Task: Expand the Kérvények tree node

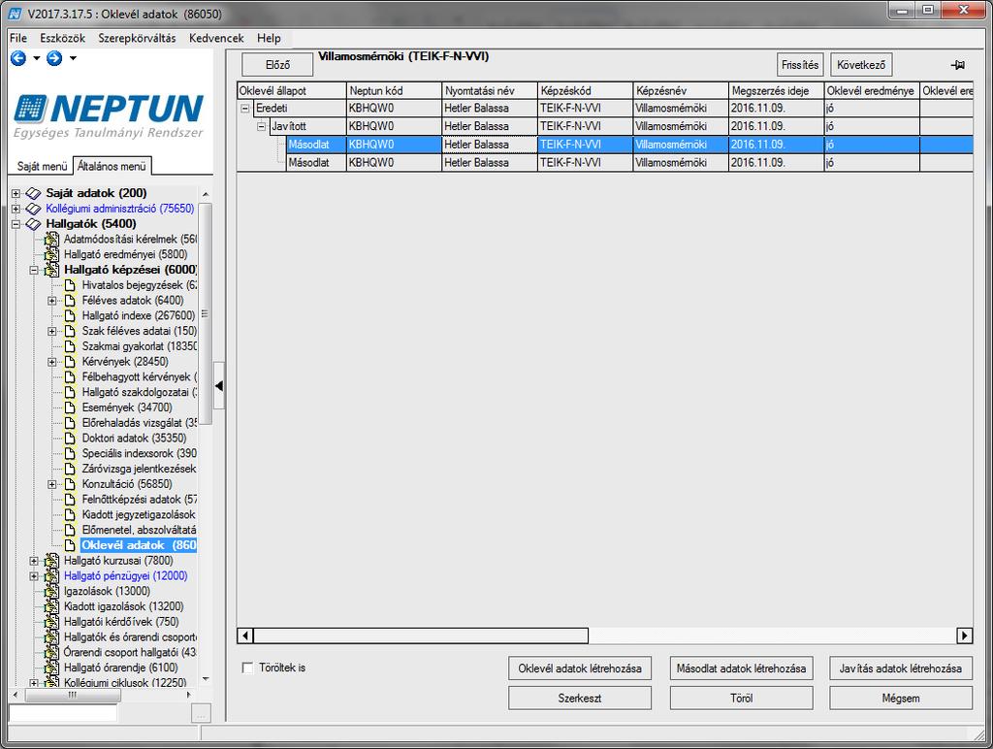Action: pyautogui.click(x=52, y=362)
